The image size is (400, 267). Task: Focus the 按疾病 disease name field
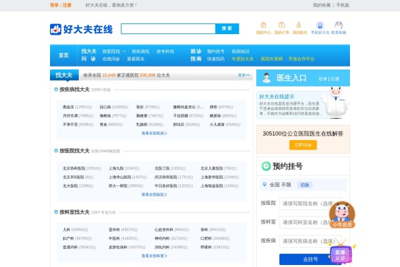click(x=311, y=241)
